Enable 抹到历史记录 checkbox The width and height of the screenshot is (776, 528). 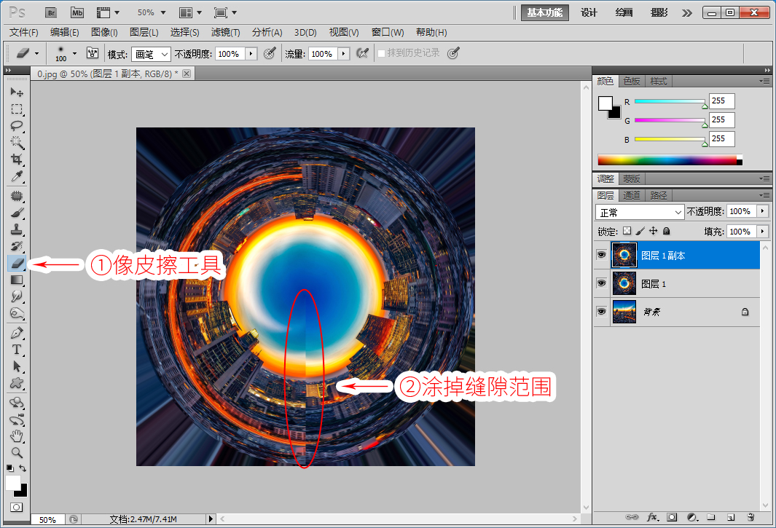[x=382, y=53]
